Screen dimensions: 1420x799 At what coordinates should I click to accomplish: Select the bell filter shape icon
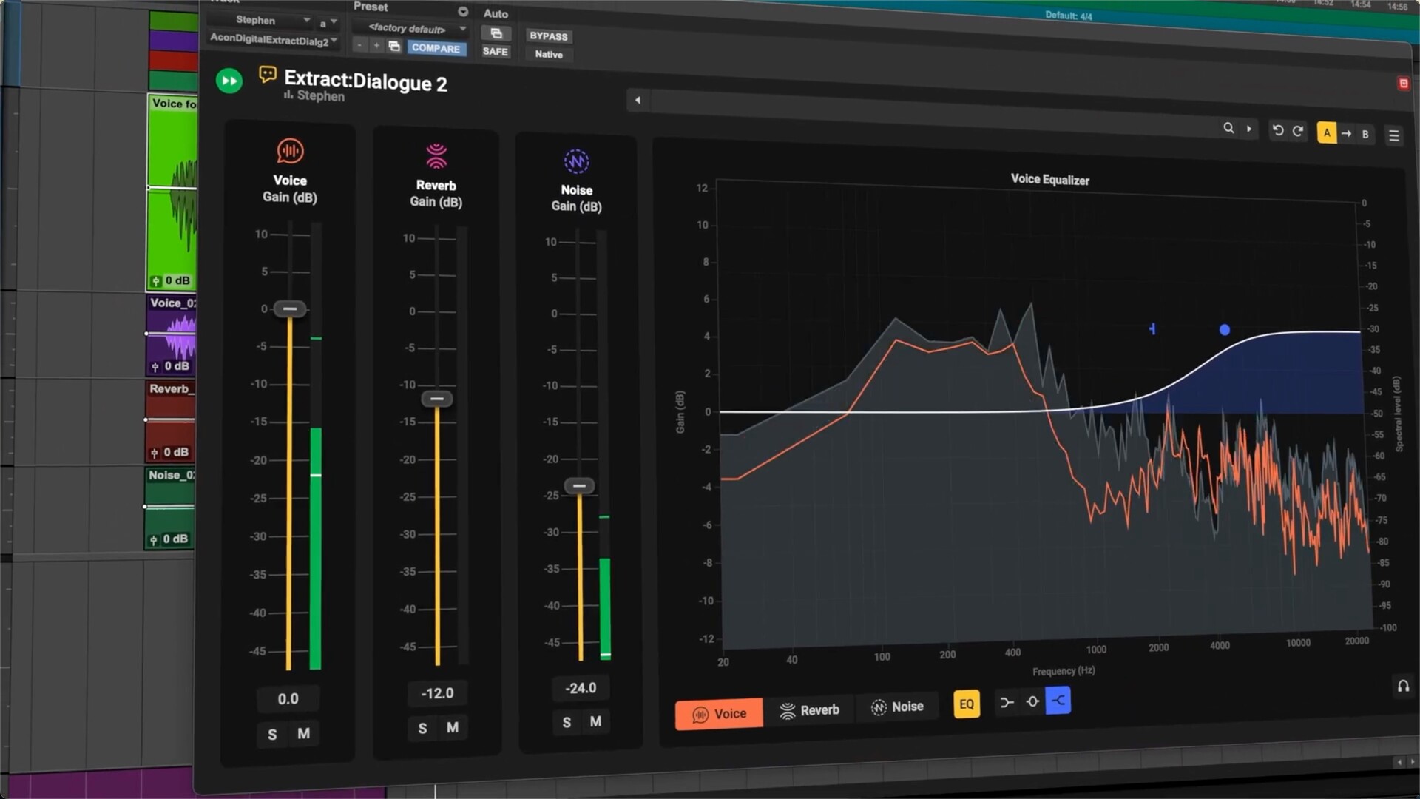tap(1032, 701)
